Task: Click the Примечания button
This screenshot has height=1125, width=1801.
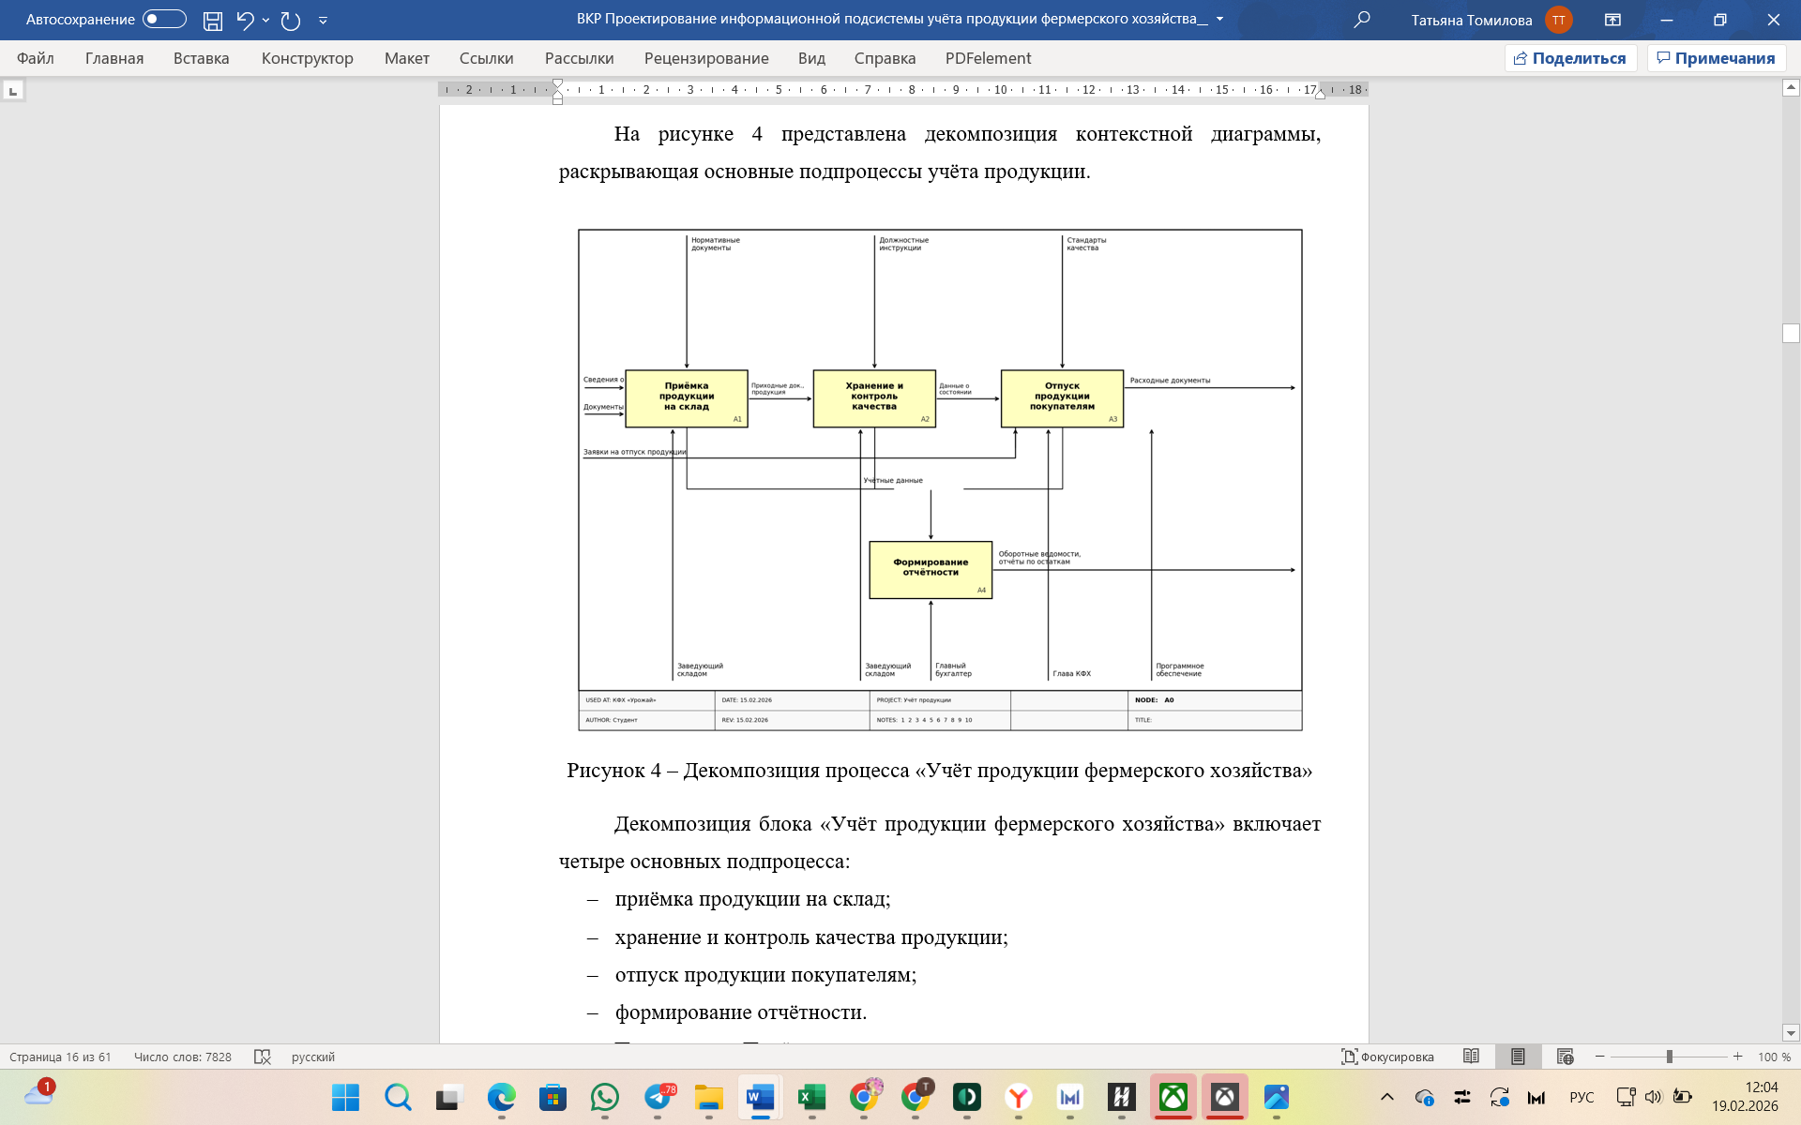Action: tap(1716, 58)
